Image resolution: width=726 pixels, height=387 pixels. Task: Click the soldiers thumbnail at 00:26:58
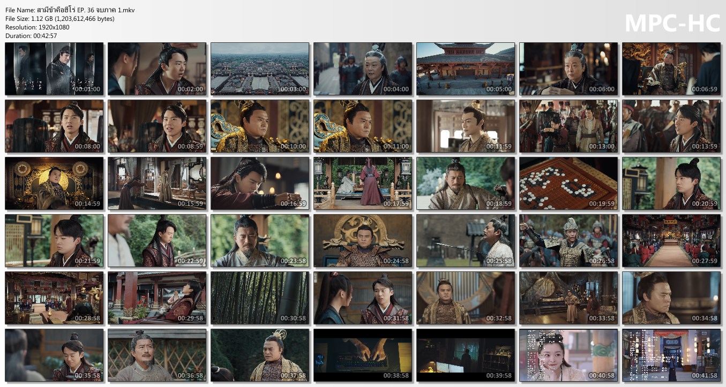(x=568, y=241)
